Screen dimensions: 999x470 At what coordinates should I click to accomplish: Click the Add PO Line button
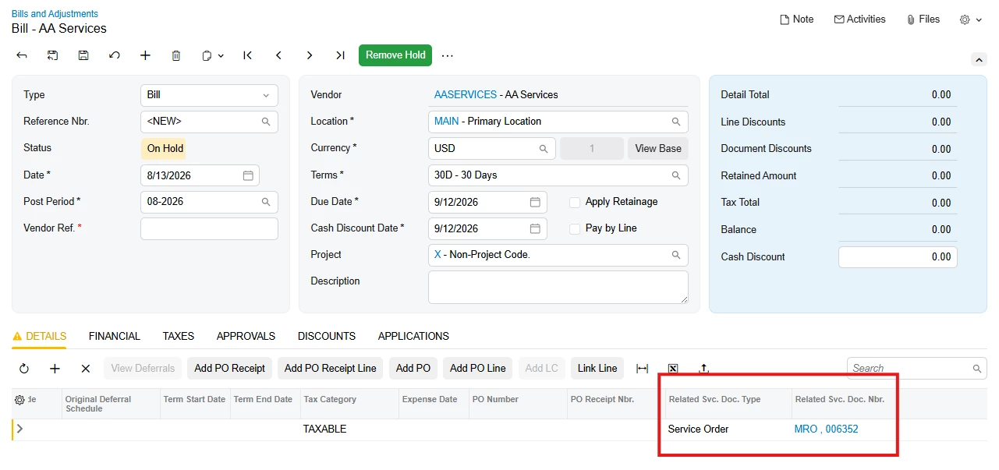(478, 369)
